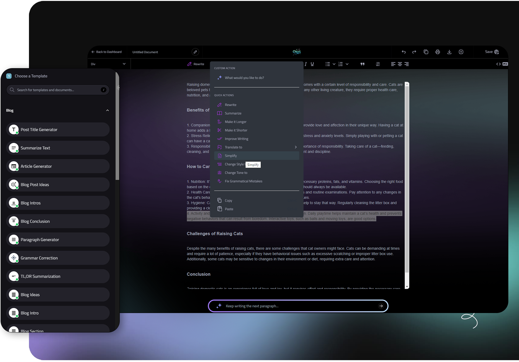The image size is (519, 362).
Task: Open Post Title Generator template
Action: (58, 130)
